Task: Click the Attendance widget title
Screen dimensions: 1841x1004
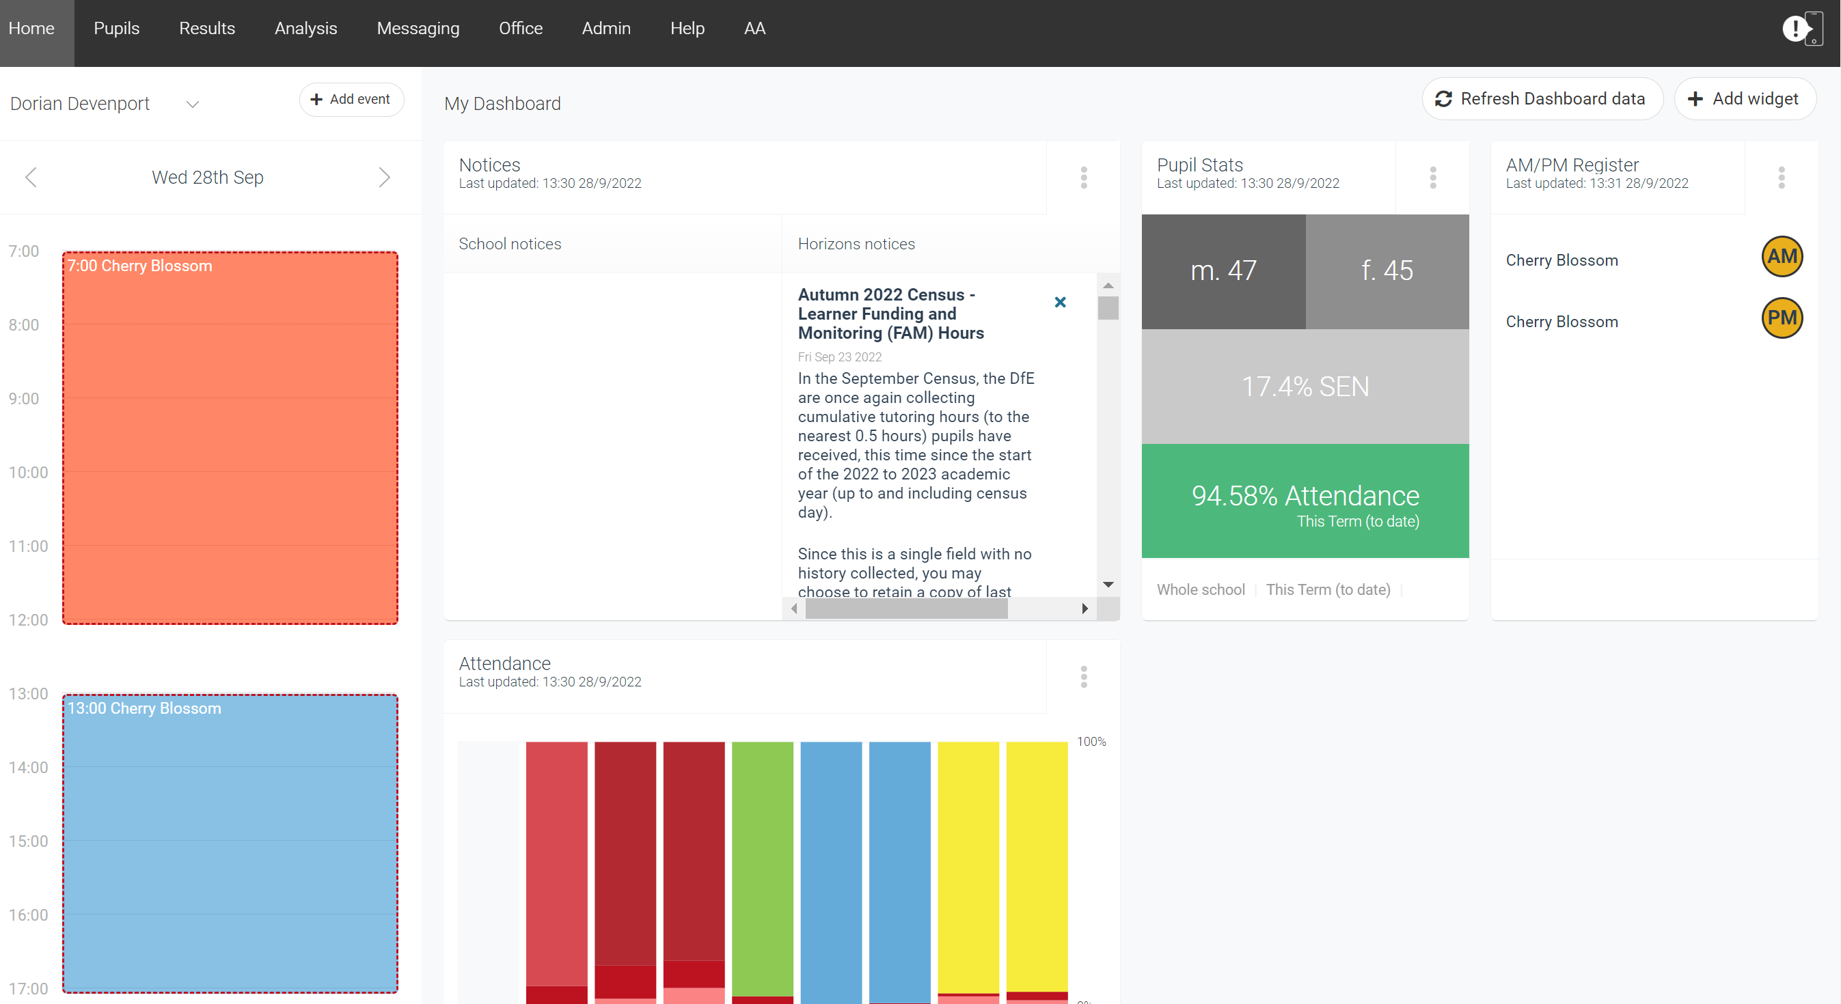Action: (504, 663)
